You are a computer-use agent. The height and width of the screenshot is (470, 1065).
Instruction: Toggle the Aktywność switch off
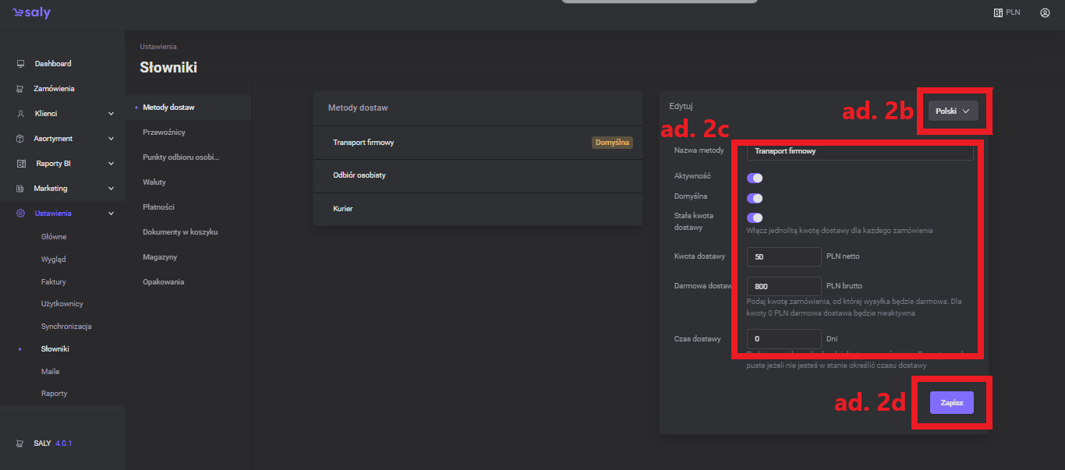pyautogui.click(x=754, y=178)
